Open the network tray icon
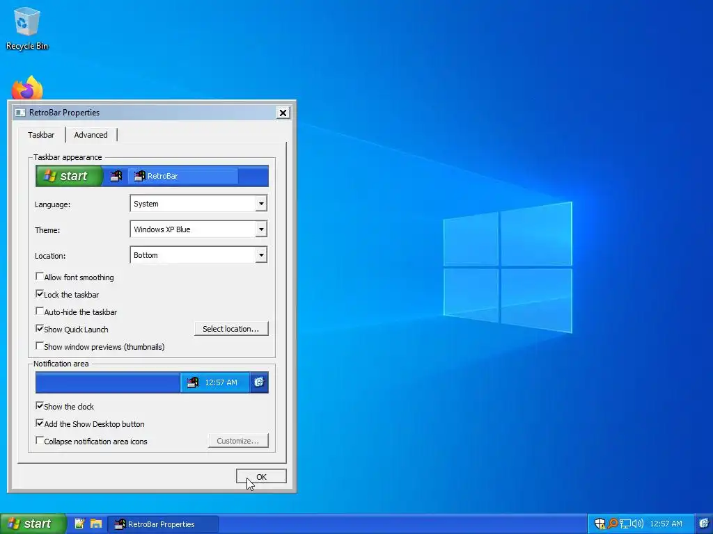The image size is (713, 534). [x=625, y=524]
